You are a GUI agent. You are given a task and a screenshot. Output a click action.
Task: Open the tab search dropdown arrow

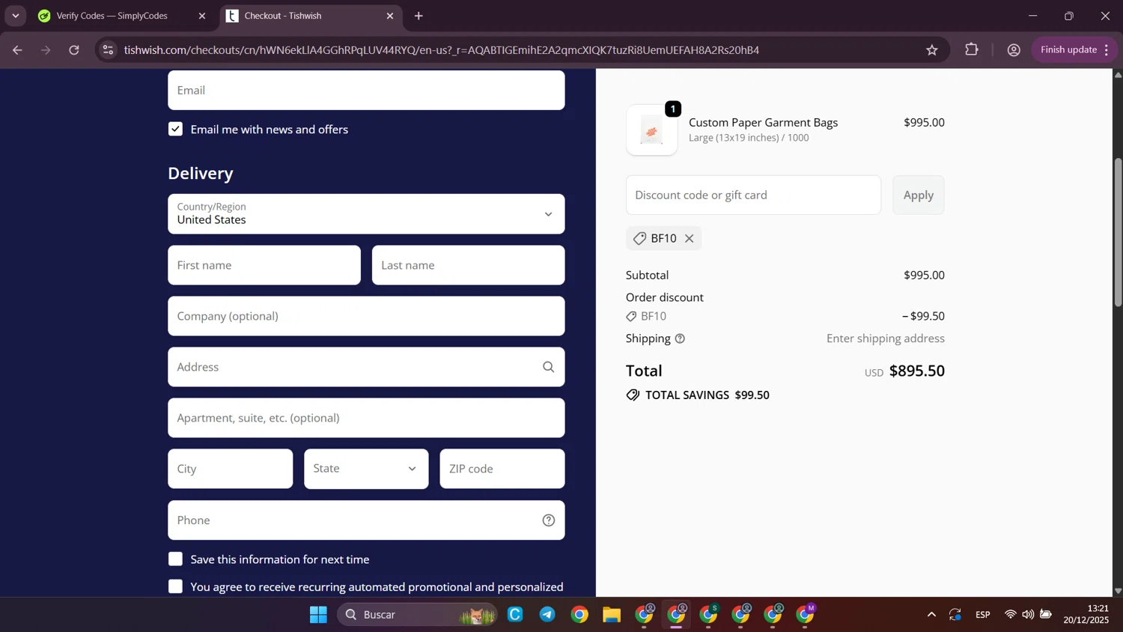tap(15, 16)
